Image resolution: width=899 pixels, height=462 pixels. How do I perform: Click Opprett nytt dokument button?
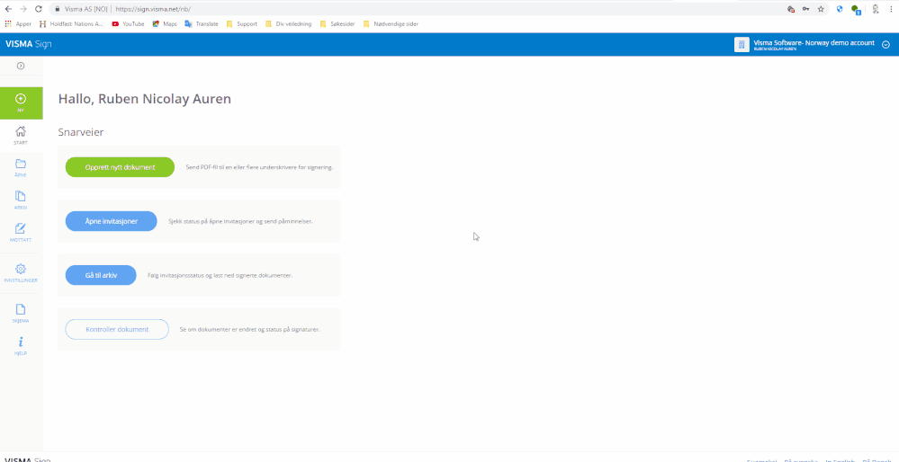(x=120, y=167)
